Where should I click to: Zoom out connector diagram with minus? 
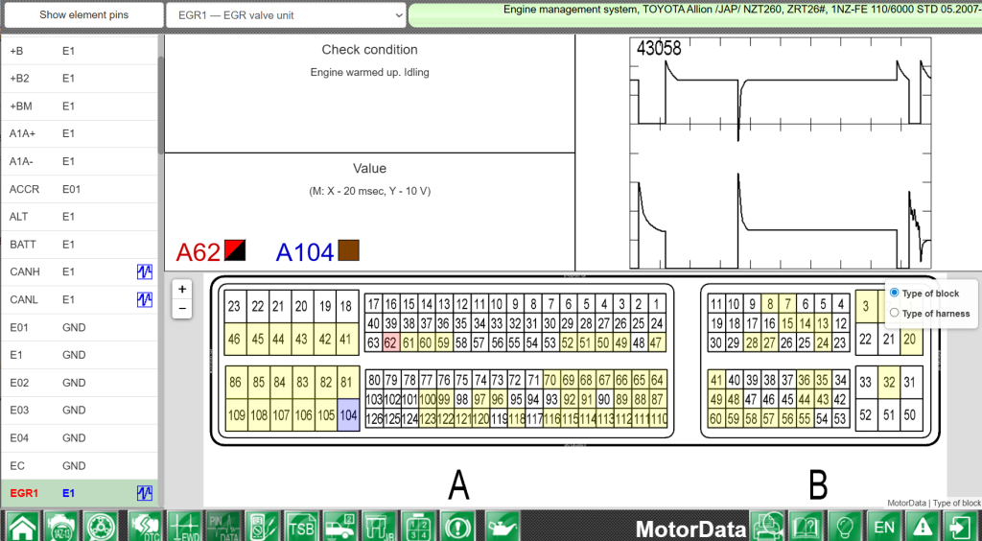pos(182,309)
